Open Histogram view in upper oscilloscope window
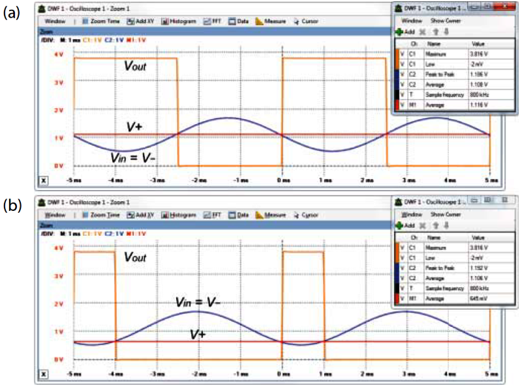The height and width of the screenshot is (388, 522). pyautogui.click(x=178, y=21)
